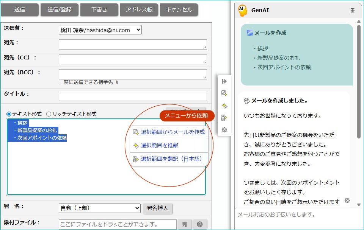Screen dimensions: 364x230
Task: Click the メールを作成 icon in the chat bubble
Action: pyautogui.click(x=250, y=33)
